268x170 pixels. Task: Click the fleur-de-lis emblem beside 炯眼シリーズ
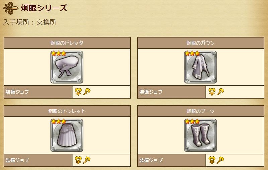11,8
